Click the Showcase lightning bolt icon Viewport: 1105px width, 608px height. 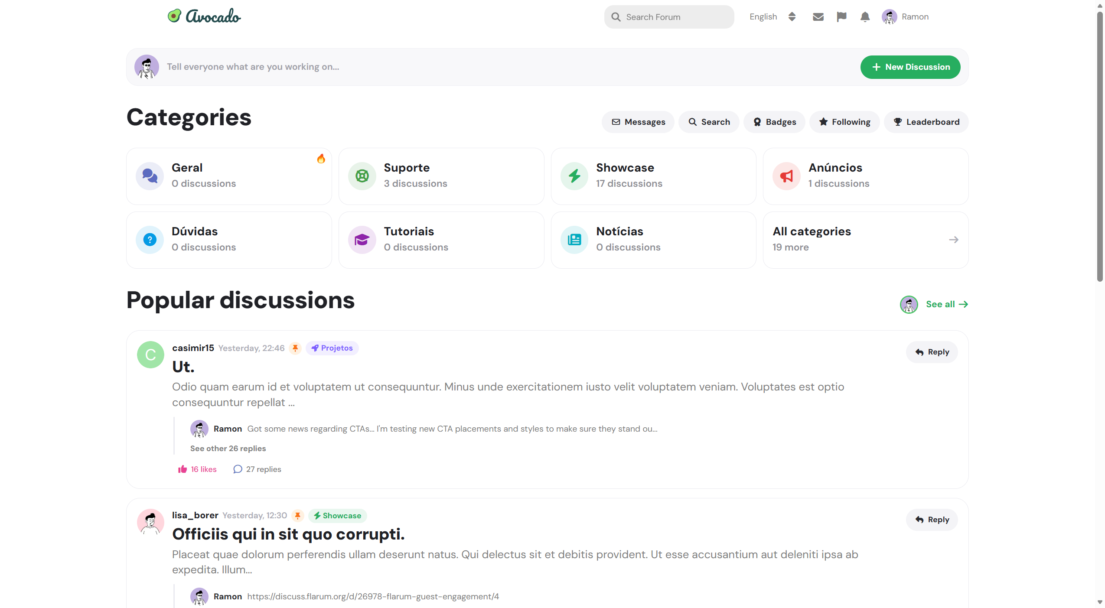[x=574, y=176]
